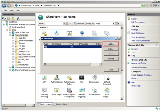Click the folder-up icon in Connections toolbar

[13, 19]
